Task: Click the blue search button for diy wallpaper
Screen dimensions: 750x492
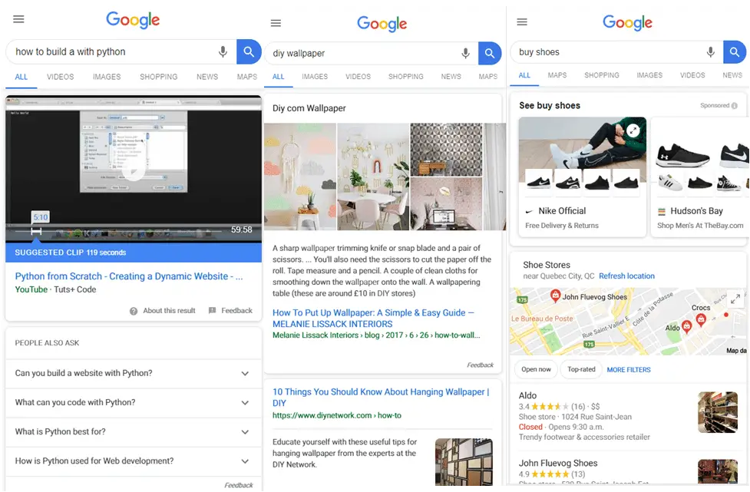Action: click(x=490, y=53)
